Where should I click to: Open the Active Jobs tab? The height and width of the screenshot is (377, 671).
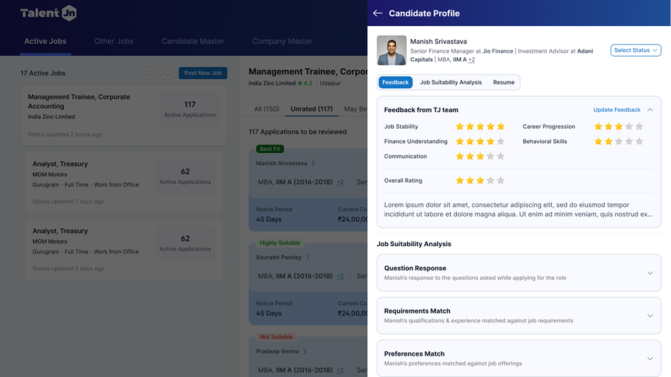click(45, 41)
